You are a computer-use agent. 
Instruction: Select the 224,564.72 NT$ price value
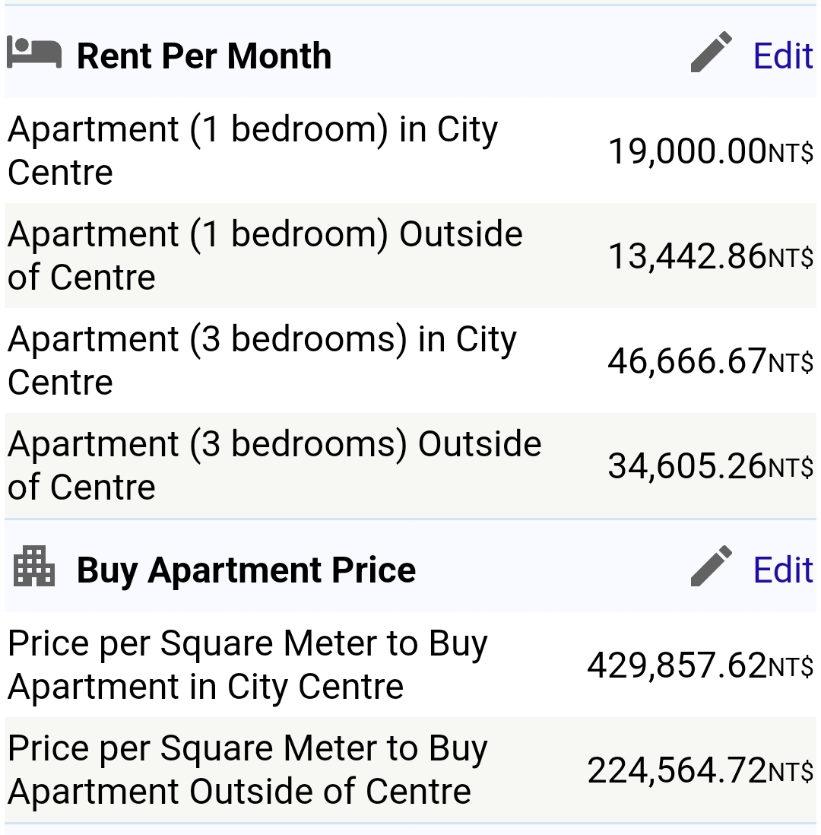(700, 770)
